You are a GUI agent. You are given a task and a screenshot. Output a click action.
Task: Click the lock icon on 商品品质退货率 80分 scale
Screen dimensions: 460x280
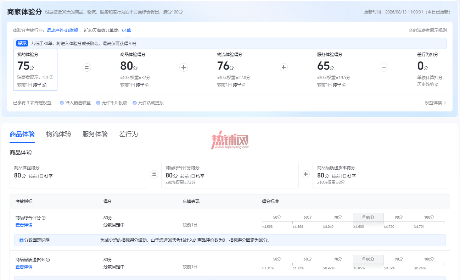[x=364, y=259]
